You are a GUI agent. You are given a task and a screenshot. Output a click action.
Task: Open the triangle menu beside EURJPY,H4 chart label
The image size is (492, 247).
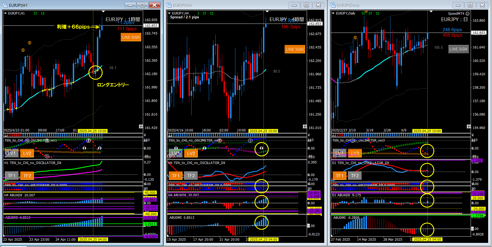[169, 13]
